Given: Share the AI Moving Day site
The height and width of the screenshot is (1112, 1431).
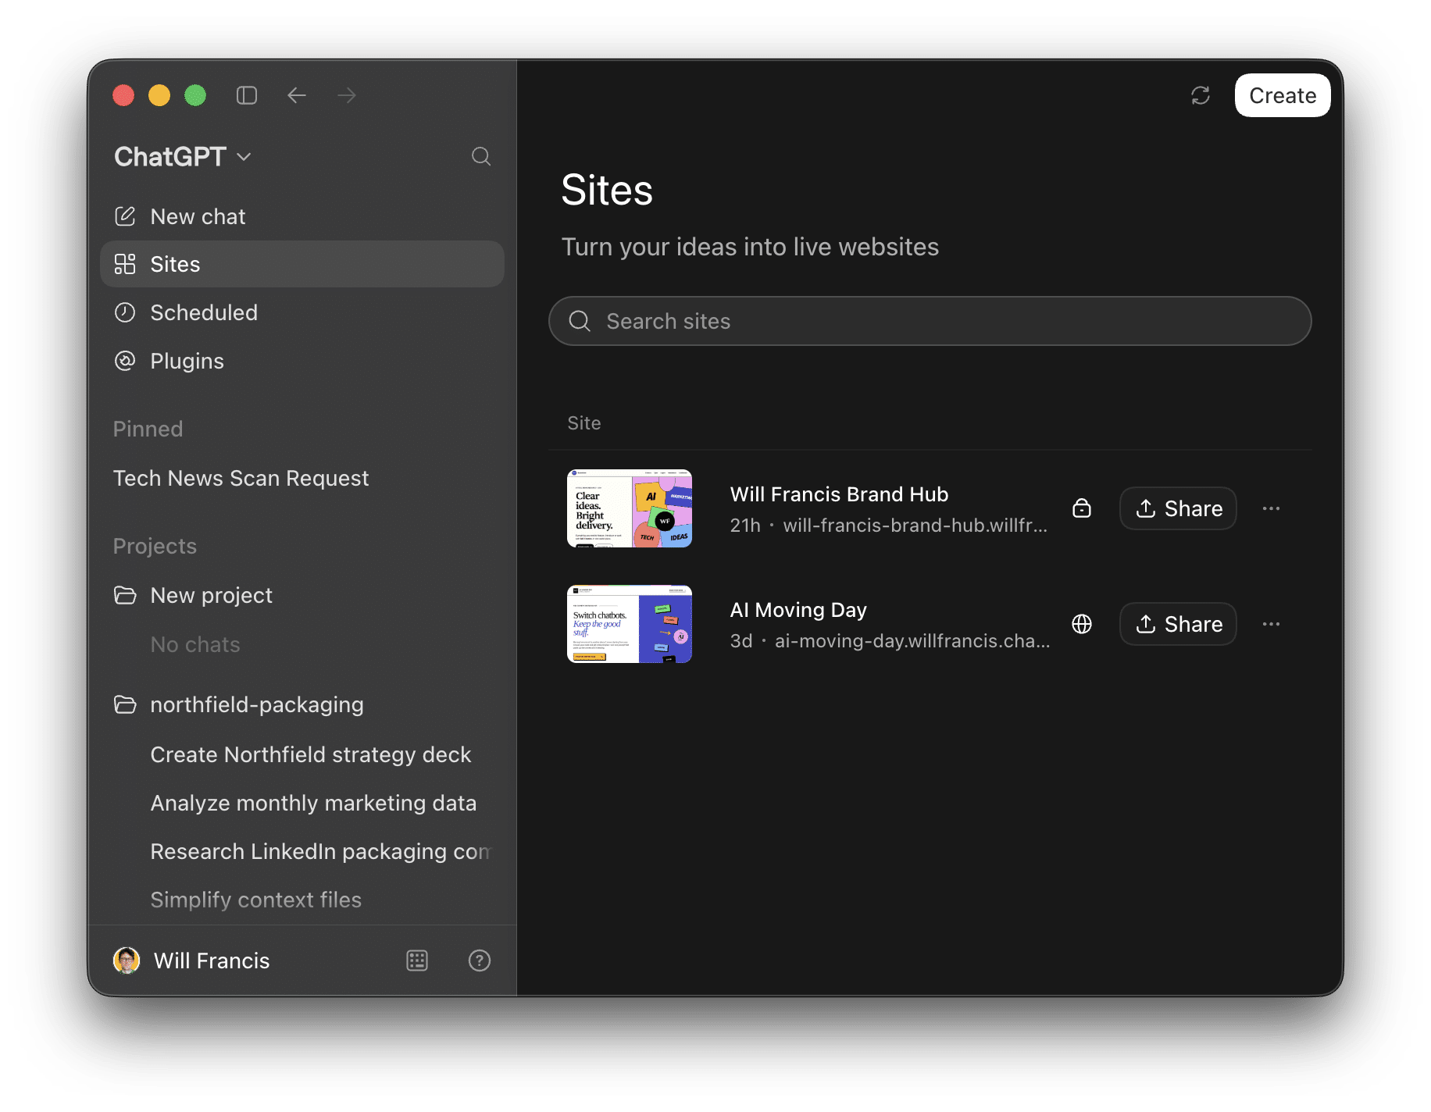Looking at the screenshot, I should (x=1178, y=624).
